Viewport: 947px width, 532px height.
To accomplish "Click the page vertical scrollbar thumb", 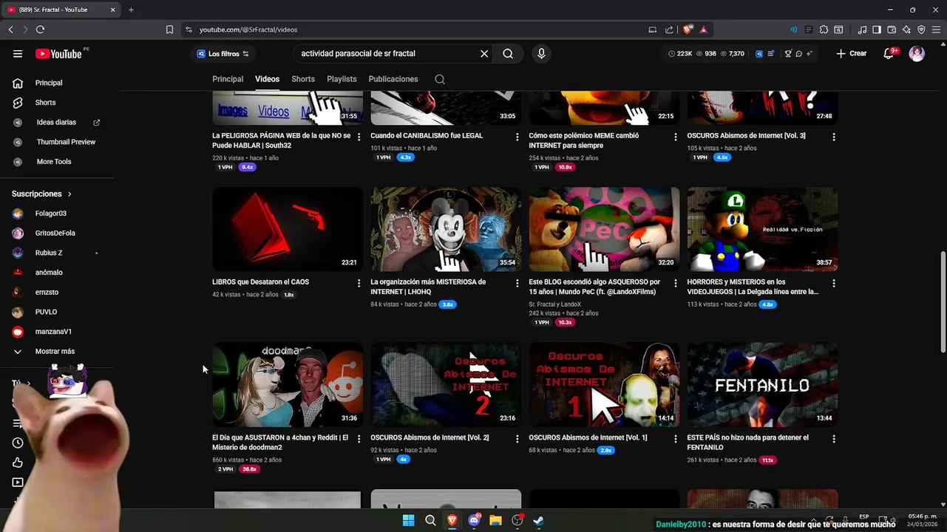I will point(942,301).
